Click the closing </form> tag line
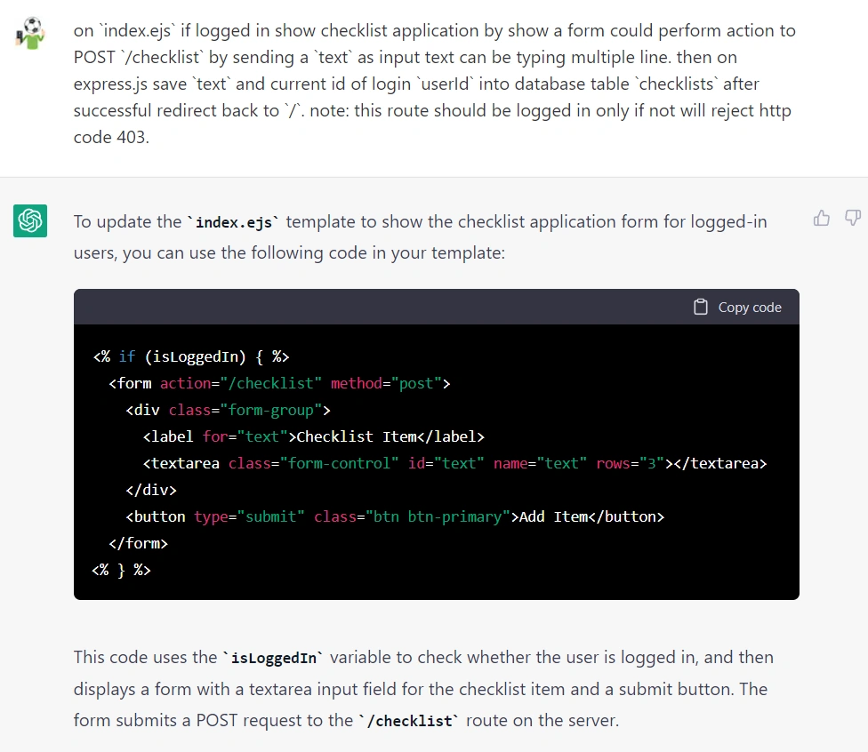Viewport: 868px width, 752px height. click(x=139, y=543)
